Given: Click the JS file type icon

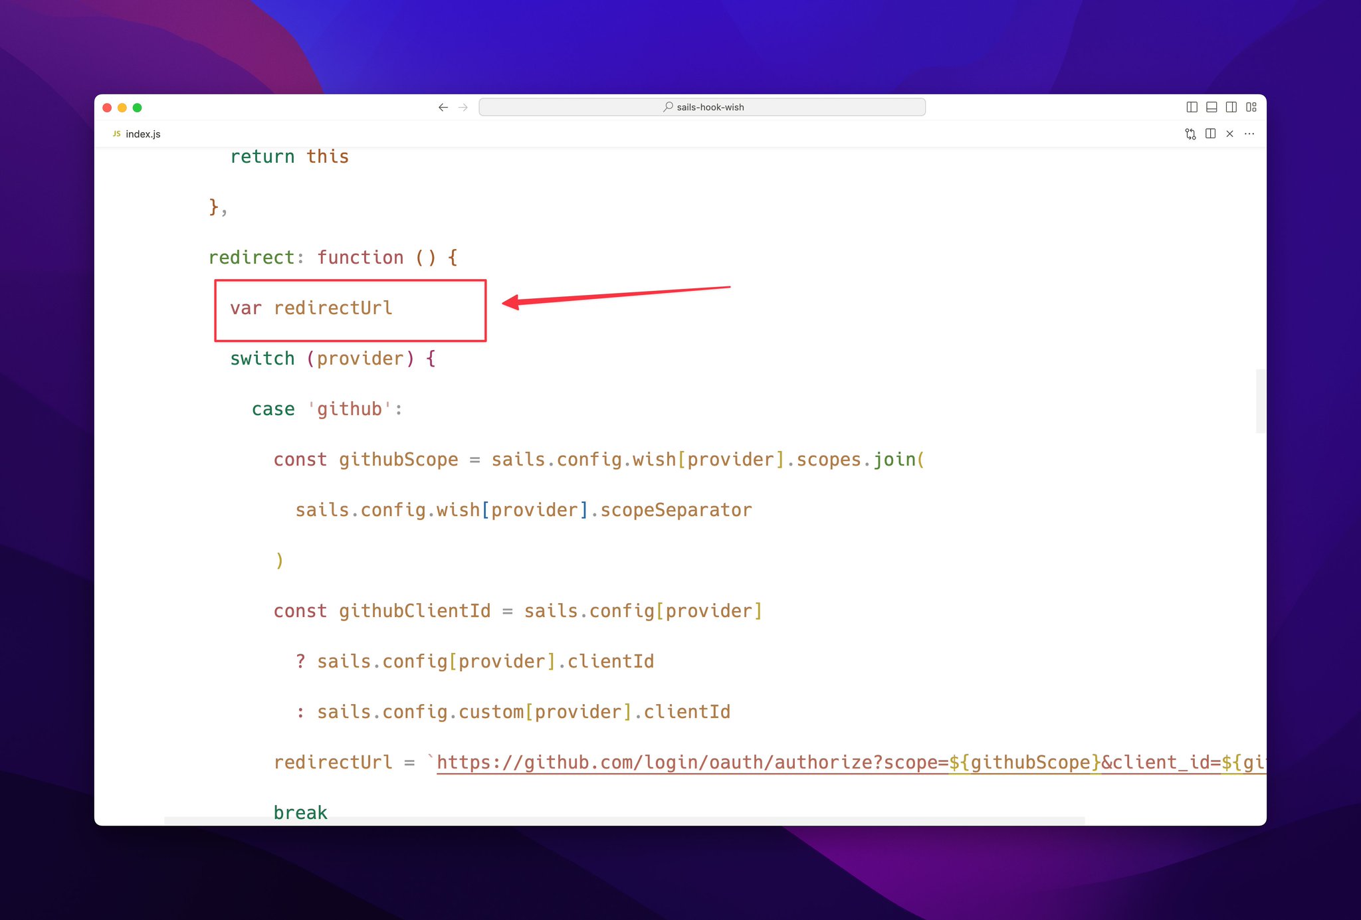Looking at the screenshot, I should coord(116,134).
